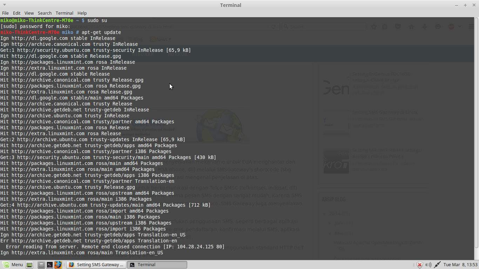Click the 'Ign ... trusty-getdeb/apps Translation-en_US' line
Screen dimensions: 479x269
(93, 235)
